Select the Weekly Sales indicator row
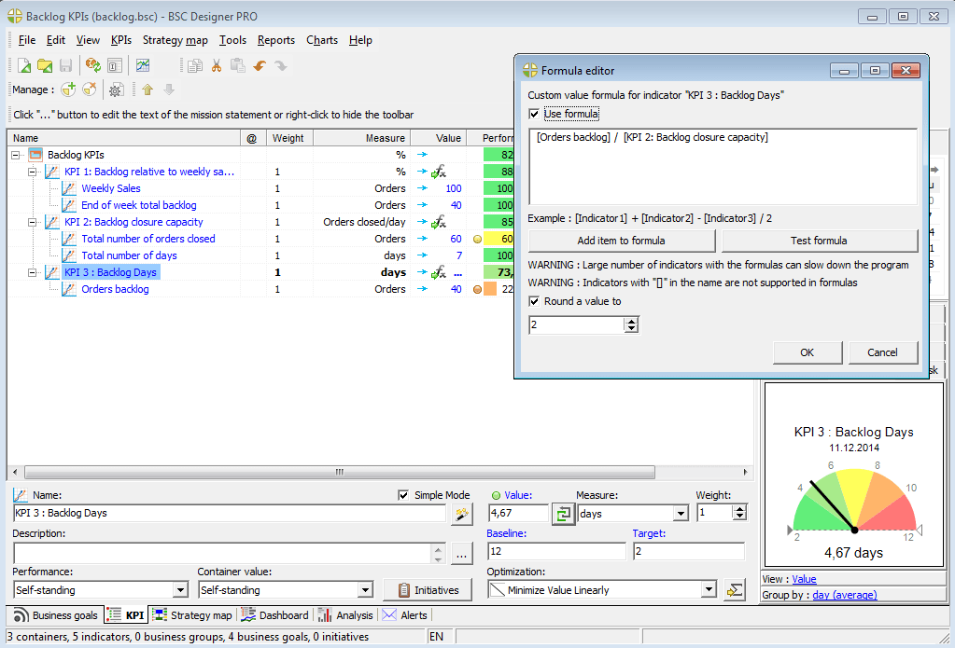This screenshot has width=955, height=648. (111, 188)
